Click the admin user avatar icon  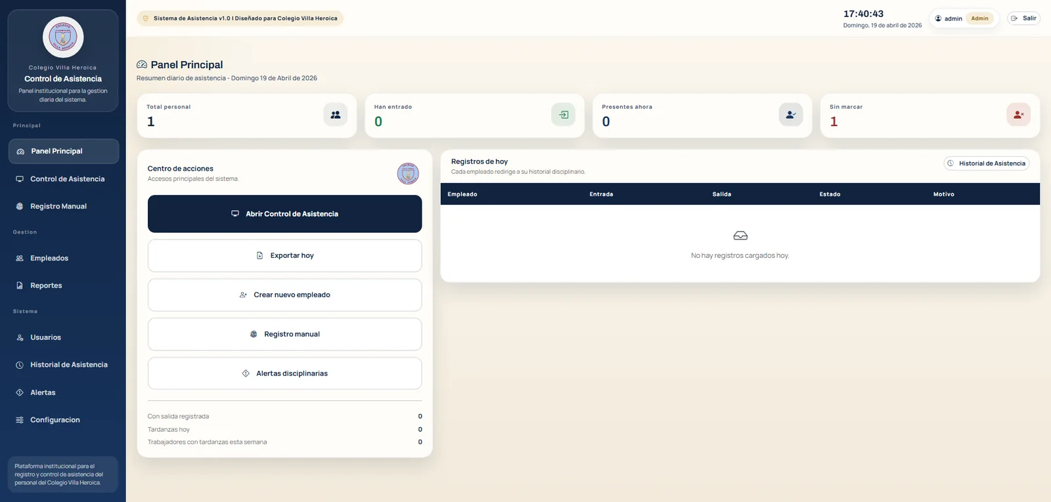[x=938, y=18]
